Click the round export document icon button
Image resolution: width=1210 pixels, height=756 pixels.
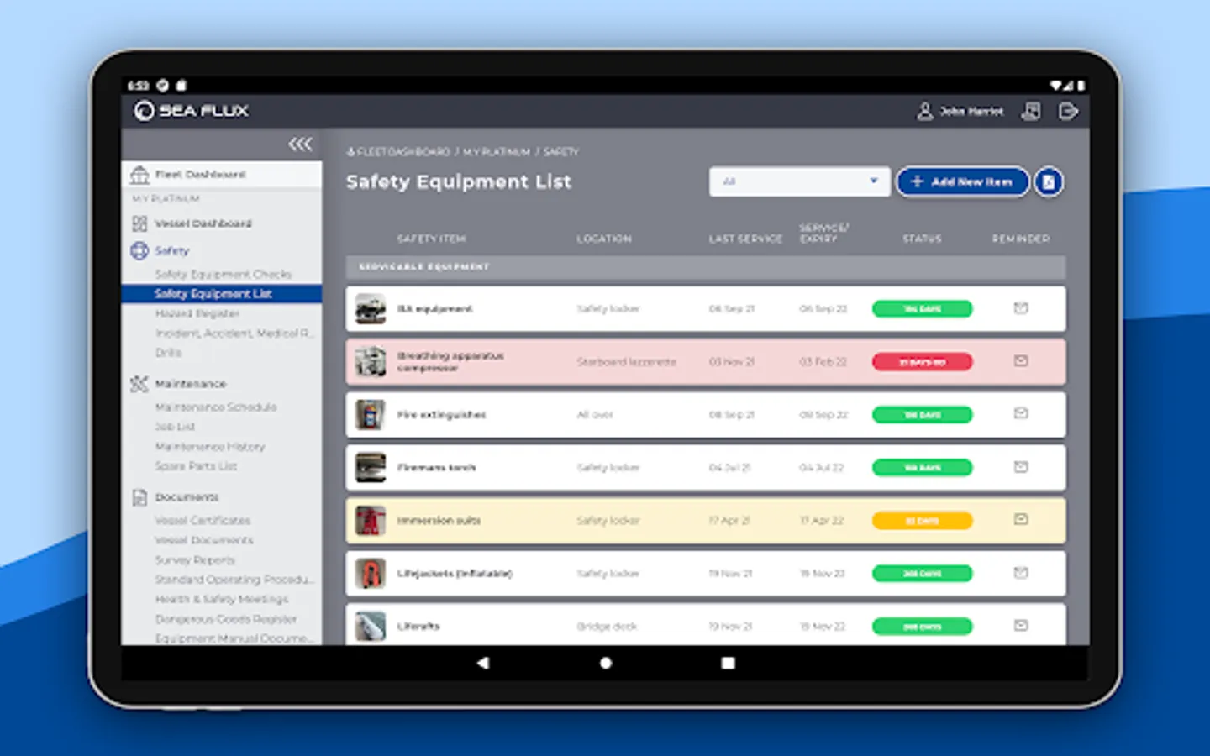tap(1049, 181)
